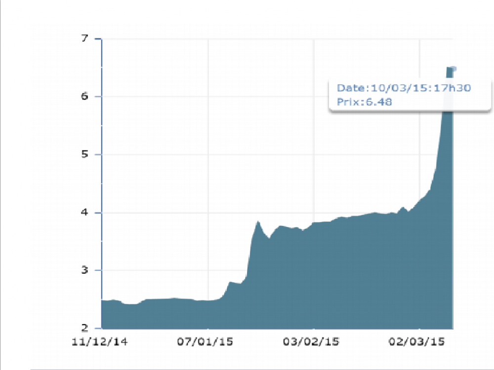Screen dimensions: 494x370
Task: Click the steep rising edge near price 5
Action: pos(439,154)
